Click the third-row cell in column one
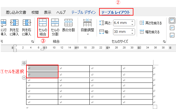 [42, 80]
